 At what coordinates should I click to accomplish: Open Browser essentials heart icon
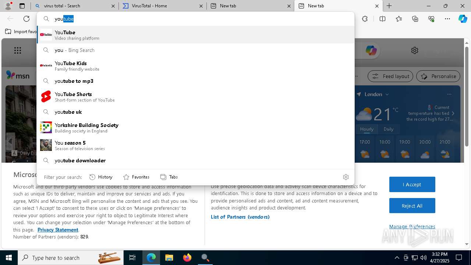pos(431,19)
